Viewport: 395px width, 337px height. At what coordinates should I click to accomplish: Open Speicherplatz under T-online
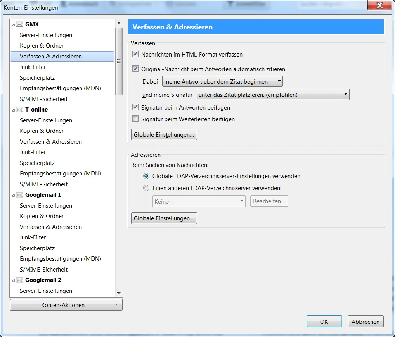[37, 163]
